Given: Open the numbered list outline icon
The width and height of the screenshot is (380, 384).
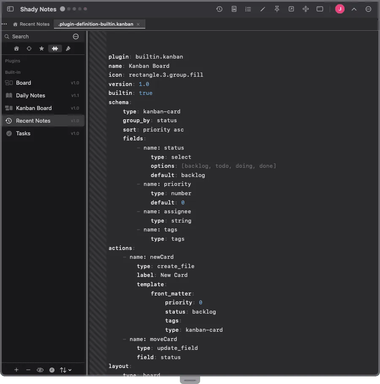Looking at the screenshot, I should pos(248,9).
